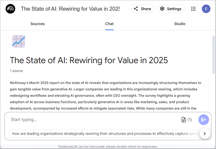216x149 pixels.
Task: Click the '1 source' label
Action: point(16,71)
